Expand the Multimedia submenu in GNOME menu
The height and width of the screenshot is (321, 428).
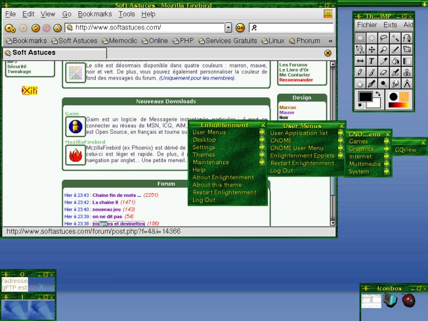386,164
